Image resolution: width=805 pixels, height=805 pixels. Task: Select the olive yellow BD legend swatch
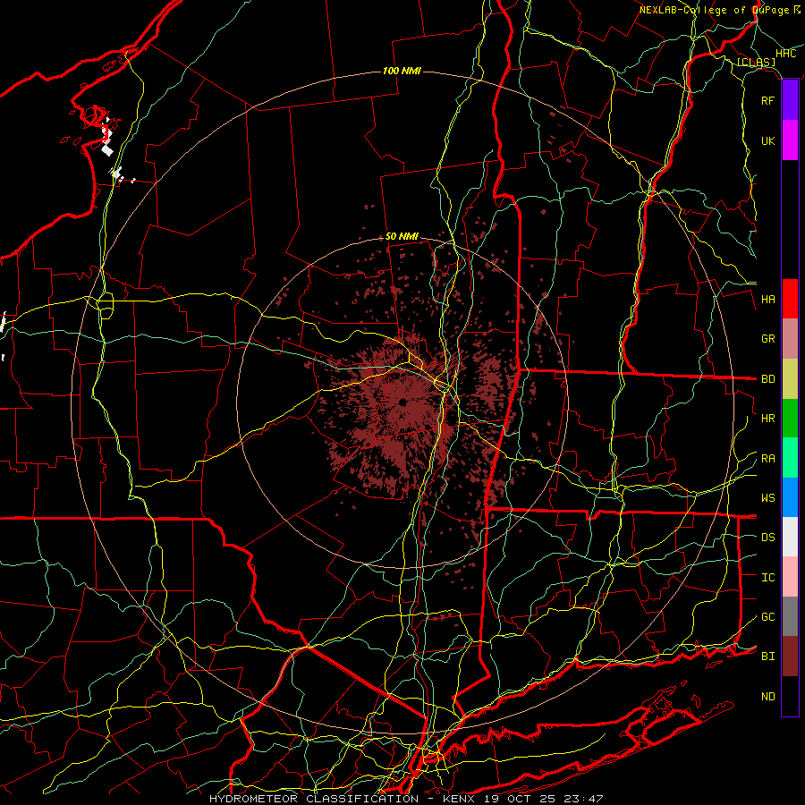(x=790, y=379)
